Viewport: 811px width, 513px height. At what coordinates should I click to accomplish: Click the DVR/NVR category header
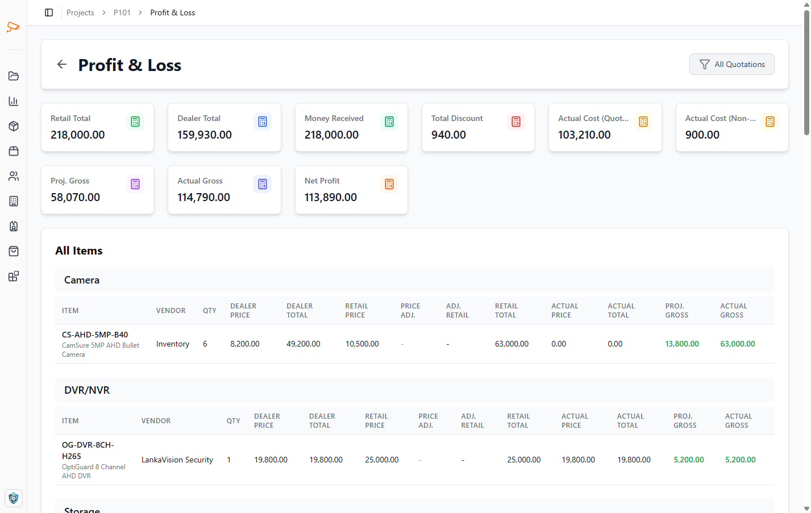(415, 390)
